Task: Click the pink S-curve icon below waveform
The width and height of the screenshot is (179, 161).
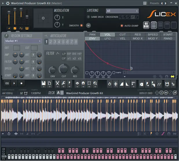Action: [163, 134]
